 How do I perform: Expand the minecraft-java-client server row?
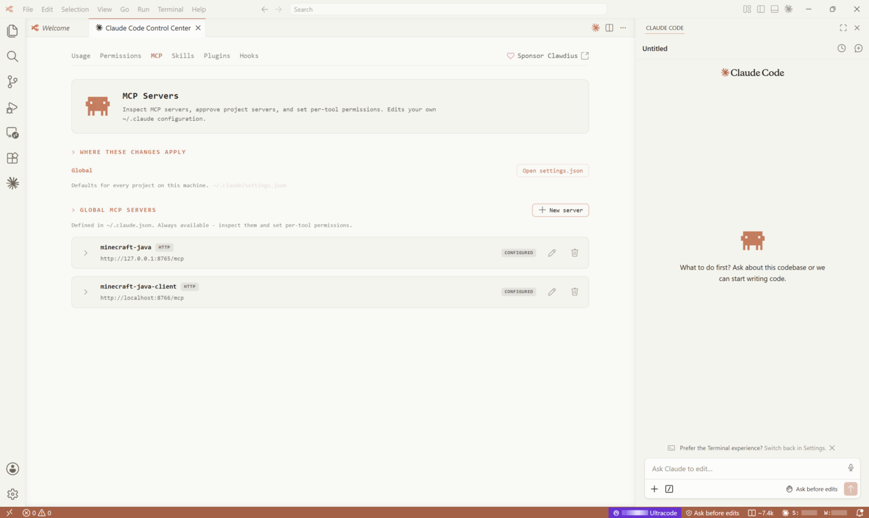[x=86, y=292]
